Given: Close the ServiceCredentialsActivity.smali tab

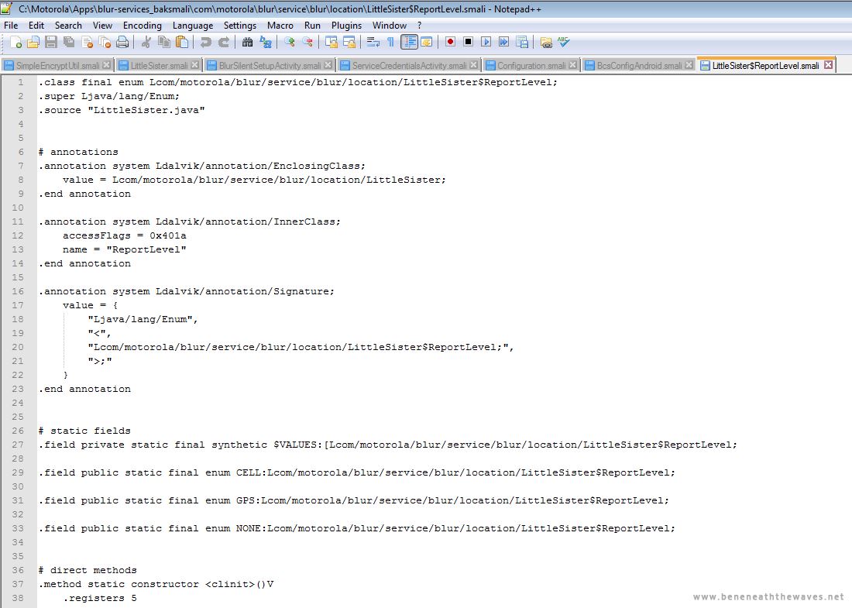Looking at the screenshot, I should [473, 64].
